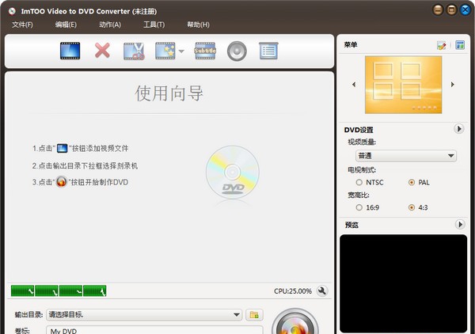Open the 输出目录 destination dropdown
This screenshot has width=475, height=334.
tap(144, 315)
